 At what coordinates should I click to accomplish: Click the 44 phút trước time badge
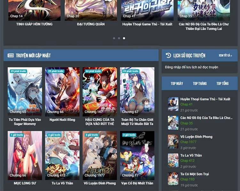pos(93,71)
